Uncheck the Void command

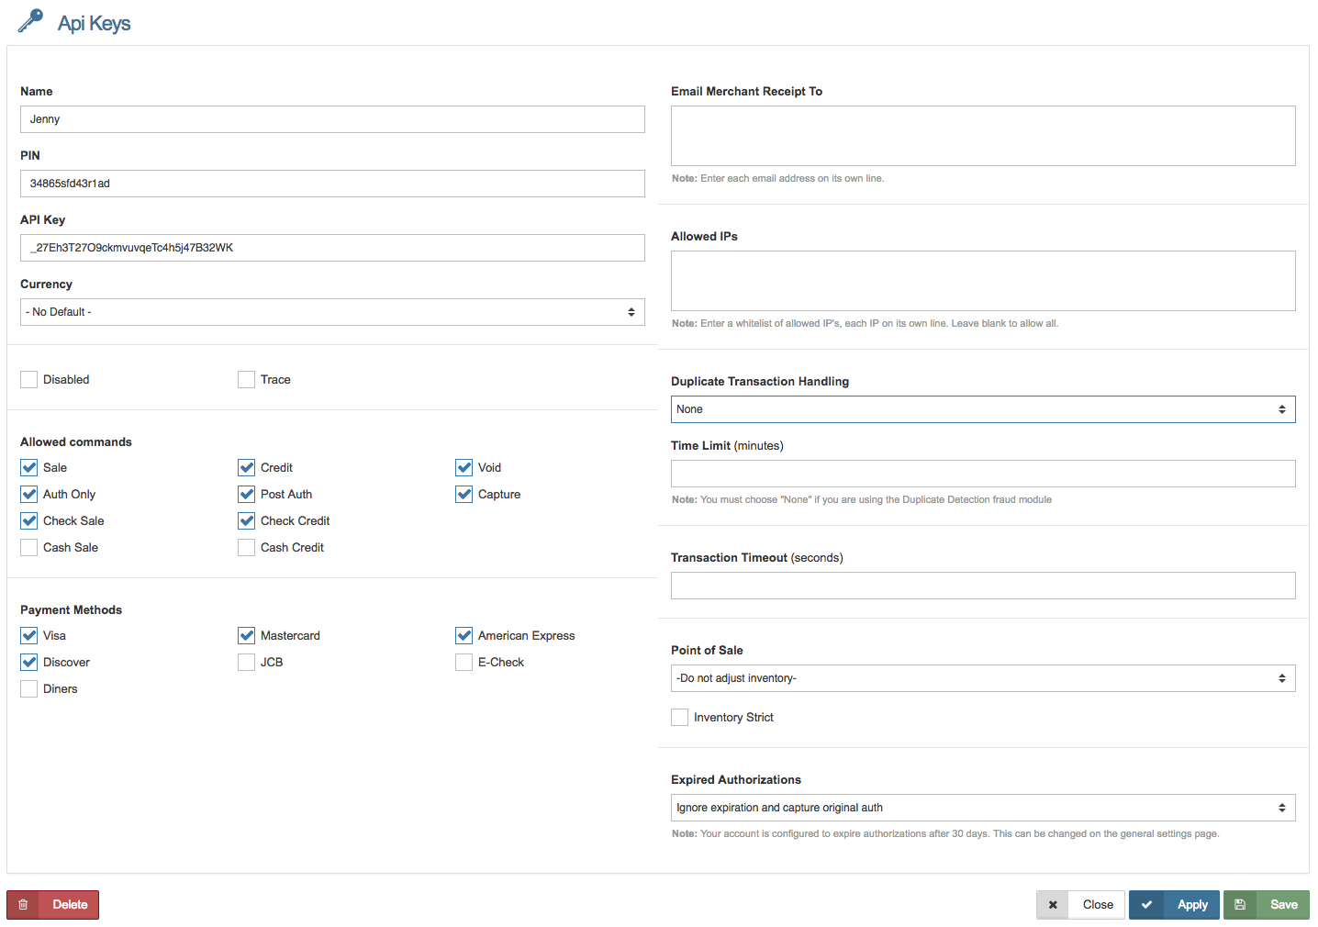(x=464, y=468)
